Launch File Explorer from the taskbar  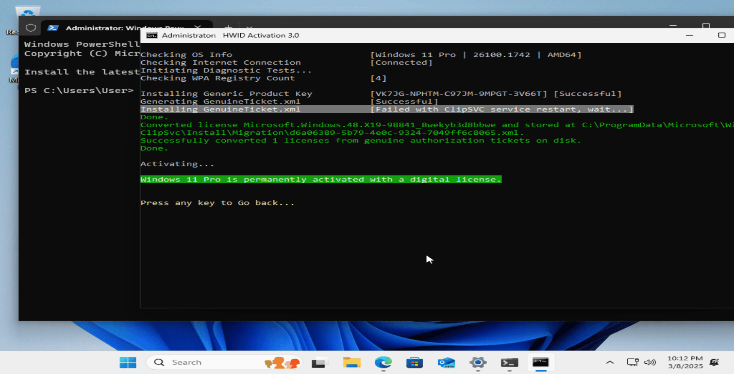(352, 363)
